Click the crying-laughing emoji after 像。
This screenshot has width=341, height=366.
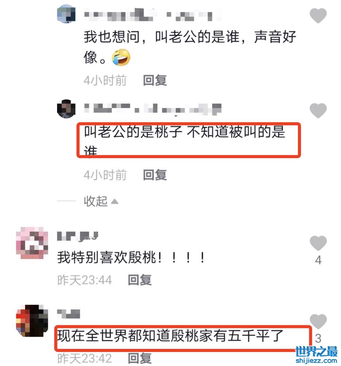pyautogui.click(x=121, y=57)
